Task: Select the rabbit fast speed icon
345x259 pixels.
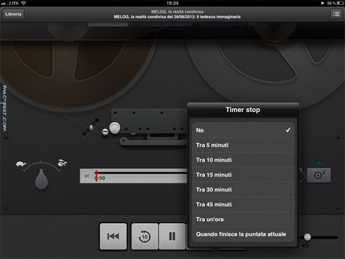Action: point(62,163)
